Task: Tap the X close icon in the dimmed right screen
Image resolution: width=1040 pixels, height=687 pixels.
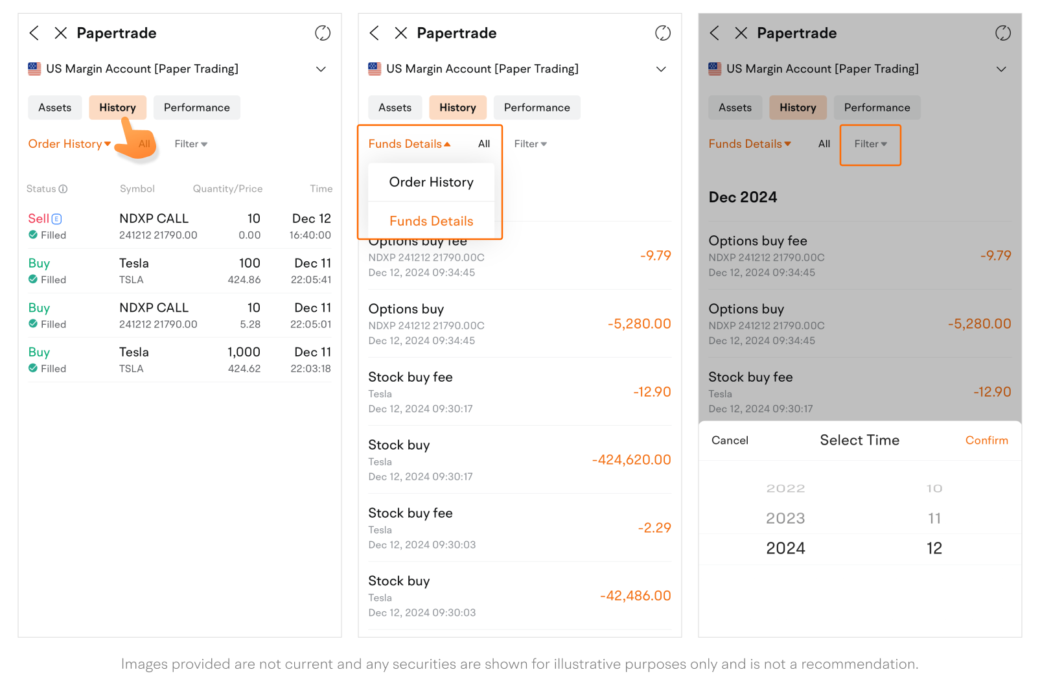Action: [x=741, y=33]
